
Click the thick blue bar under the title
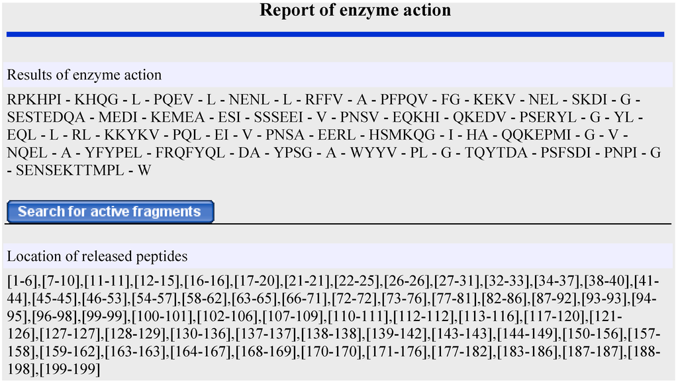[335, 34]
